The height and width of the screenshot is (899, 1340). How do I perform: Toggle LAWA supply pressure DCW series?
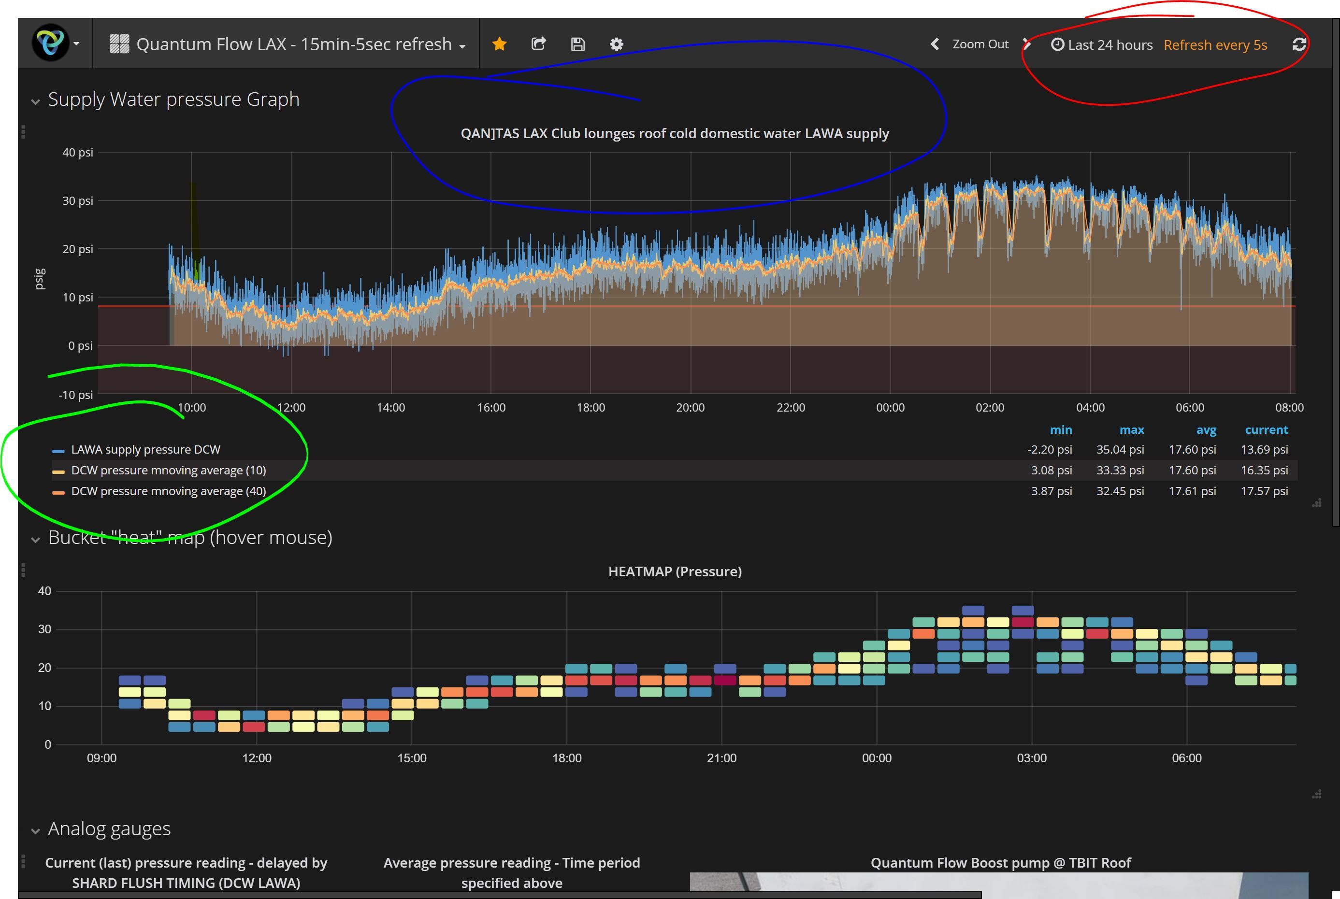145,450
